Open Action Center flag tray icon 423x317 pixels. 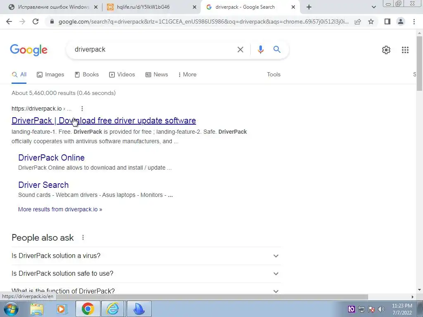tap(371, 309)
